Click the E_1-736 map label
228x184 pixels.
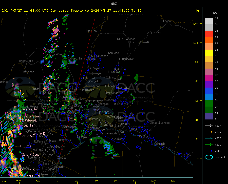tap(157, 33)
